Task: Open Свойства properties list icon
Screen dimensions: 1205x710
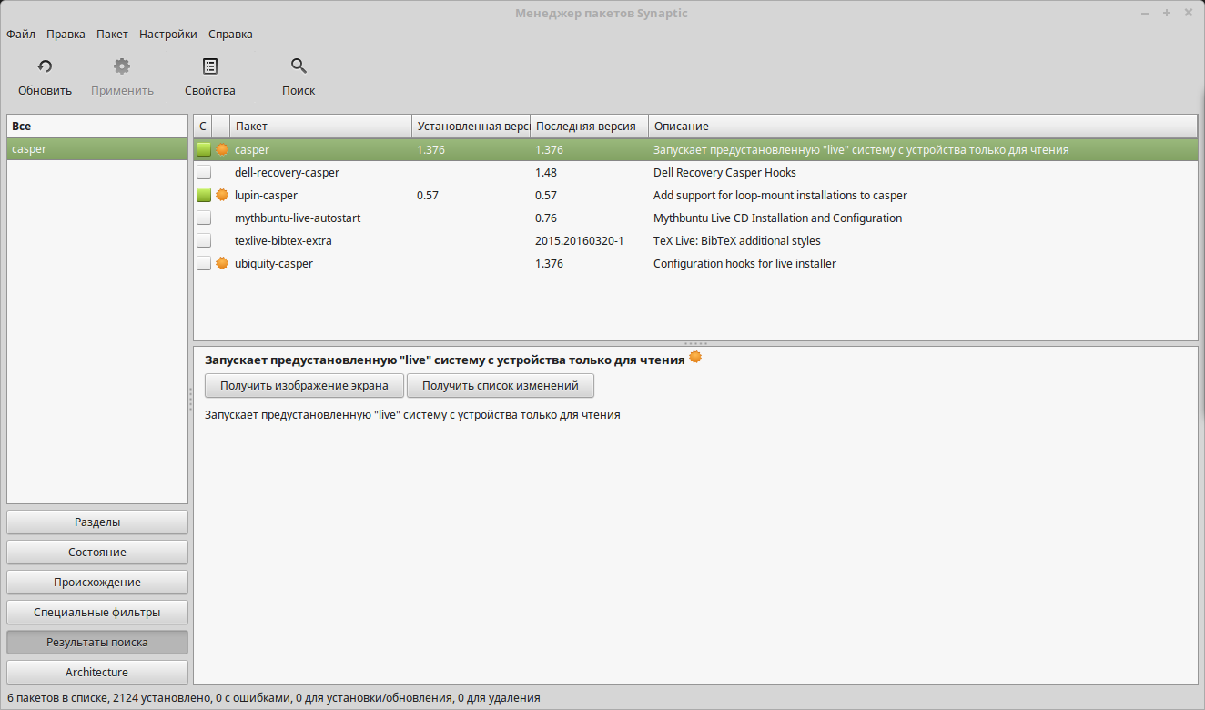Action: click(x=210, y=66)
